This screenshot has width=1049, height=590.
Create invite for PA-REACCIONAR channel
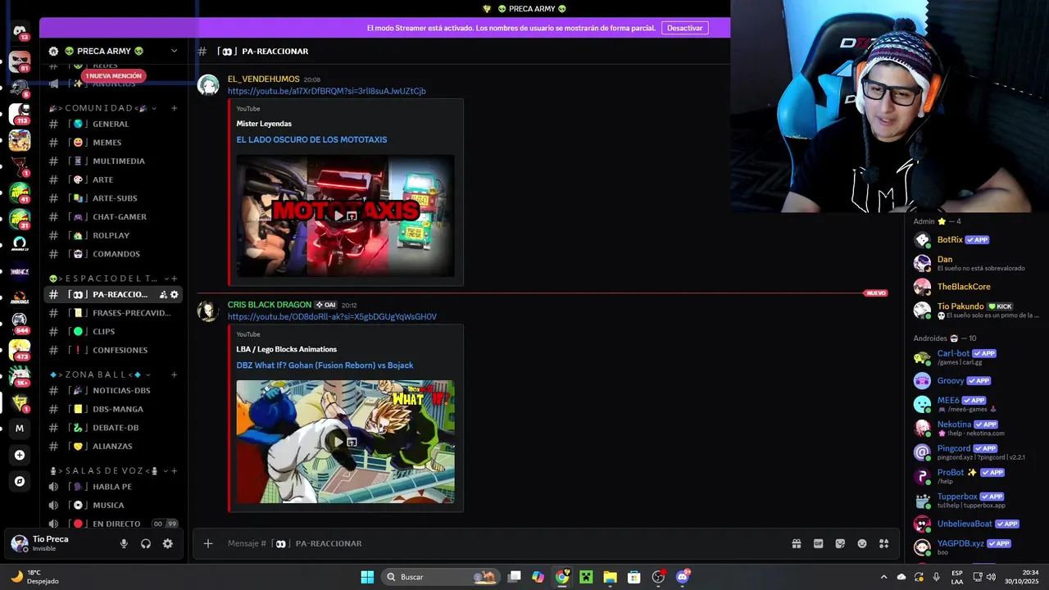pos(163,294)
